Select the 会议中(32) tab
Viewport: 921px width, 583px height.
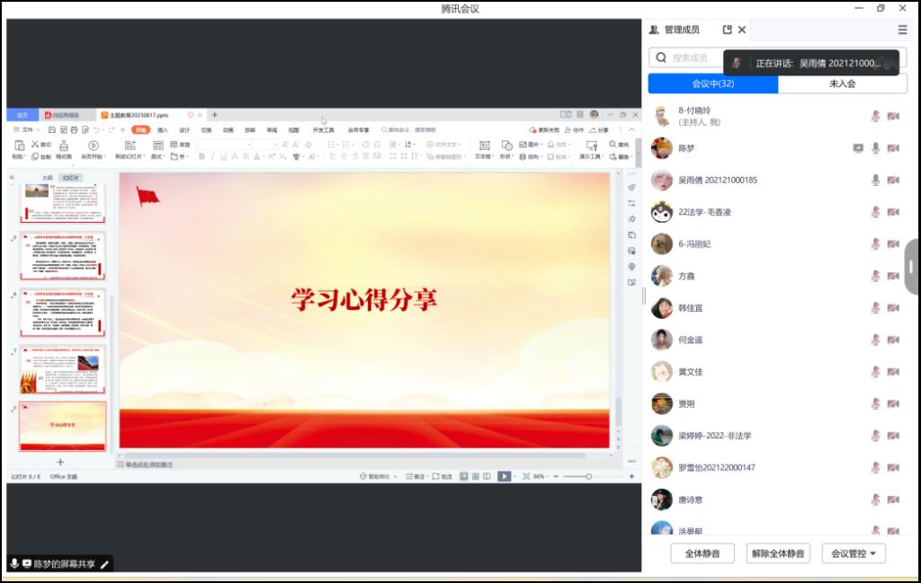coord(713,84)
